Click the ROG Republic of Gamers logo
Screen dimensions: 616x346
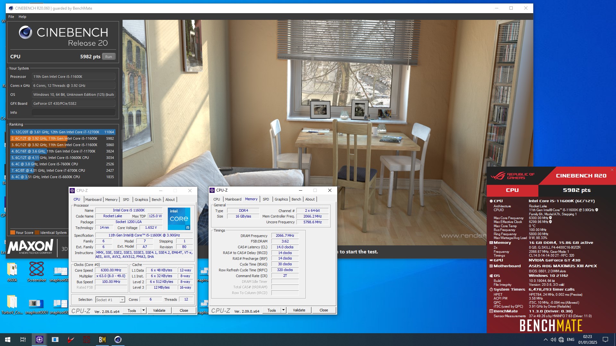[513, 176]
